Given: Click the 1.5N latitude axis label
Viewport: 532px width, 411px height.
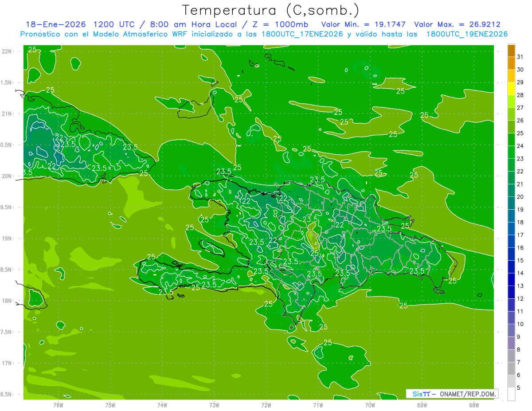Looking at the screenshot, I should click(x=6, y=82).
